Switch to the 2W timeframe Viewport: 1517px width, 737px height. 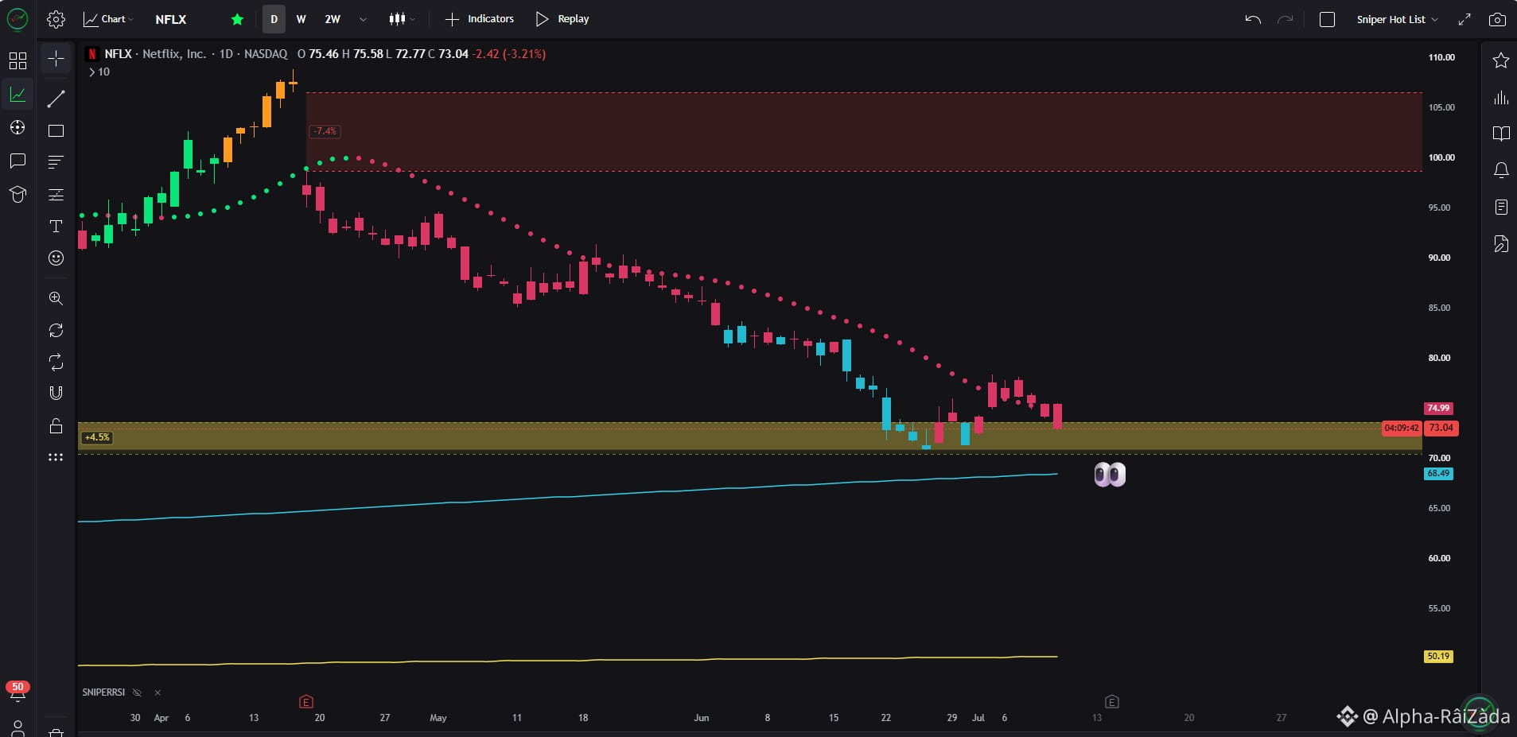tap(333, 19)
